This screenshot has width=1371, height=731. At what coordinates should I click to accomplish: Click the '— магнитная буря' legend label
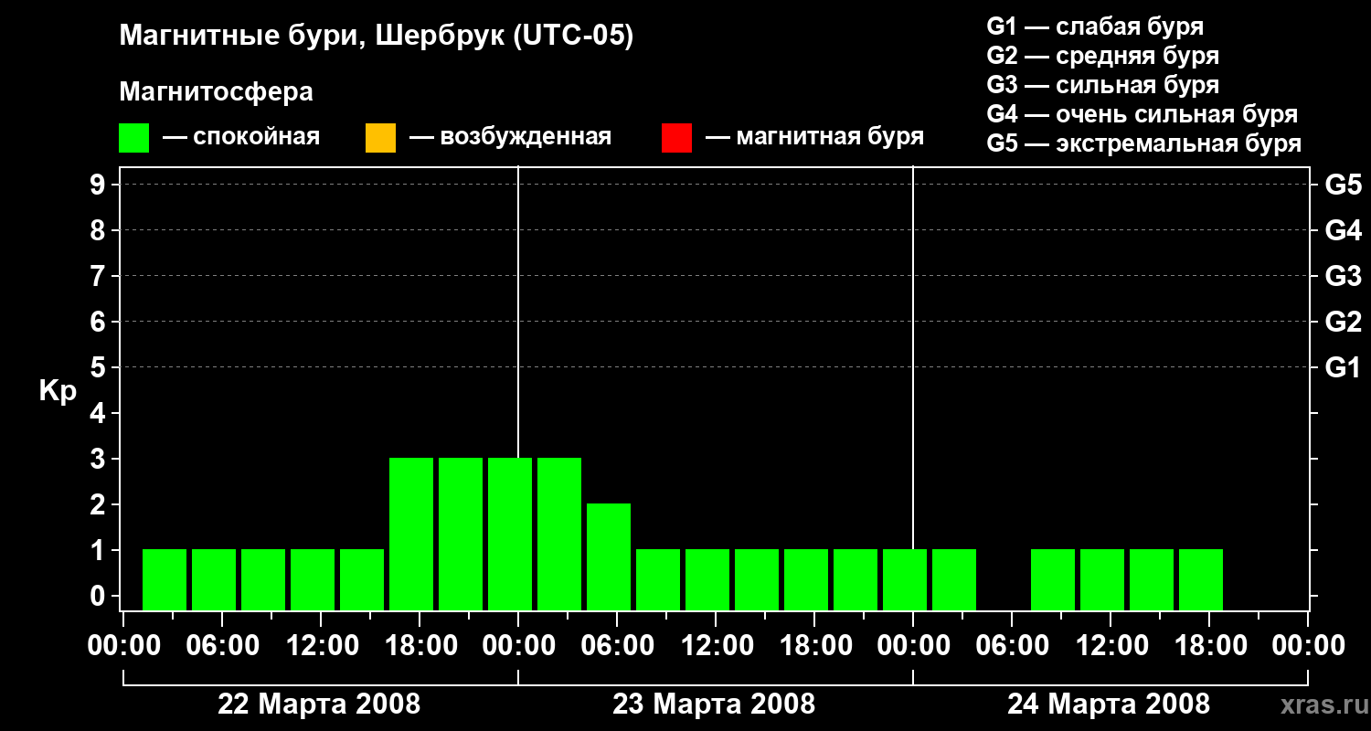[814, 137]
